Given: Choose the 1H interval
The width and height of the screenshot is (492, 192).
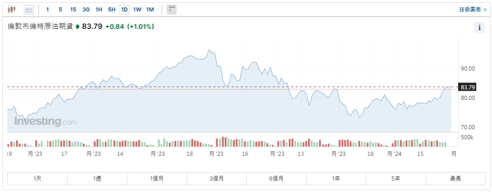Looking at the screenshot, I should (x=99, y=9).
